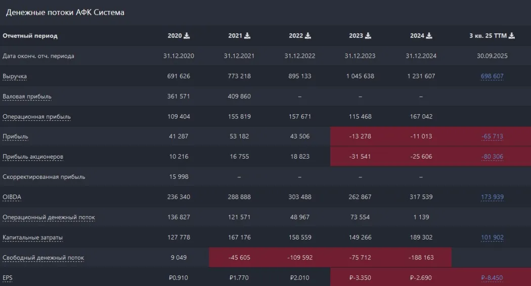Open the TTM capex value 101 902
The width and height of the screenshot is (531, 286).
tap(492, 237)
